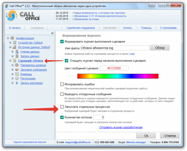
Task: Expand the Сценарий: Обзвон node
Action: (10, 61)
